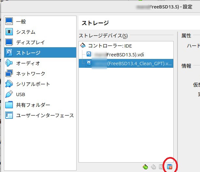The width and height of the screenshot is (200, 172).
Task: Click the ストレージ page title heading
Action: (95, 23)
